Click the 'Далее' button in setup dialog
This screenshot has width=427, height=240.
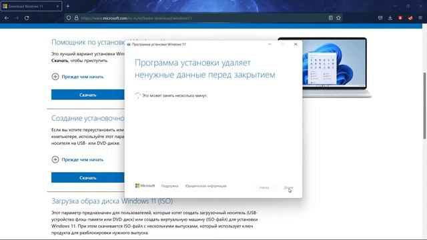click(288, 187)
